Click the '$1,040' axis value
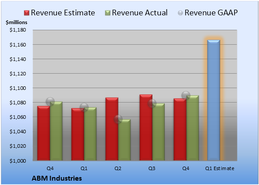Viewport: 259px width, 185px height. (18, 132)
